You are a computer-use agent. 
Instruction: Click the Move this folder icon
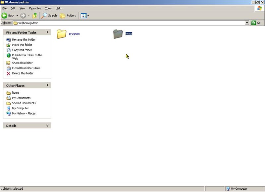coord(9,45)
